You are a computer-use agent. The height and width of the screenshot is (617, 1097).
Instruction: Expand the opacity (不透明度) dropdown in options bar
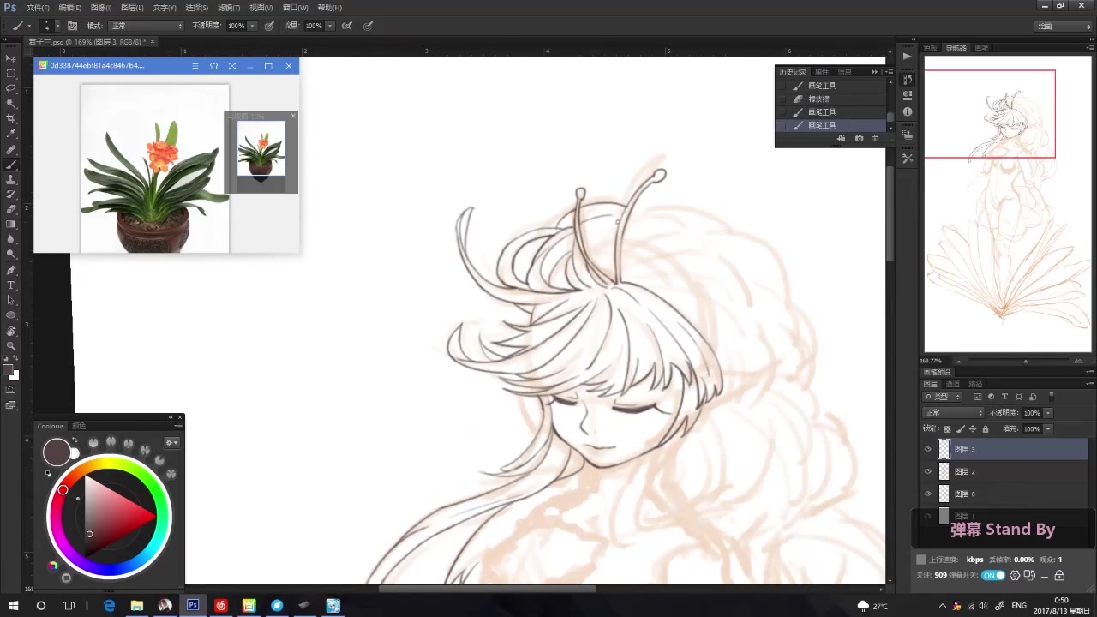(251, 26)
